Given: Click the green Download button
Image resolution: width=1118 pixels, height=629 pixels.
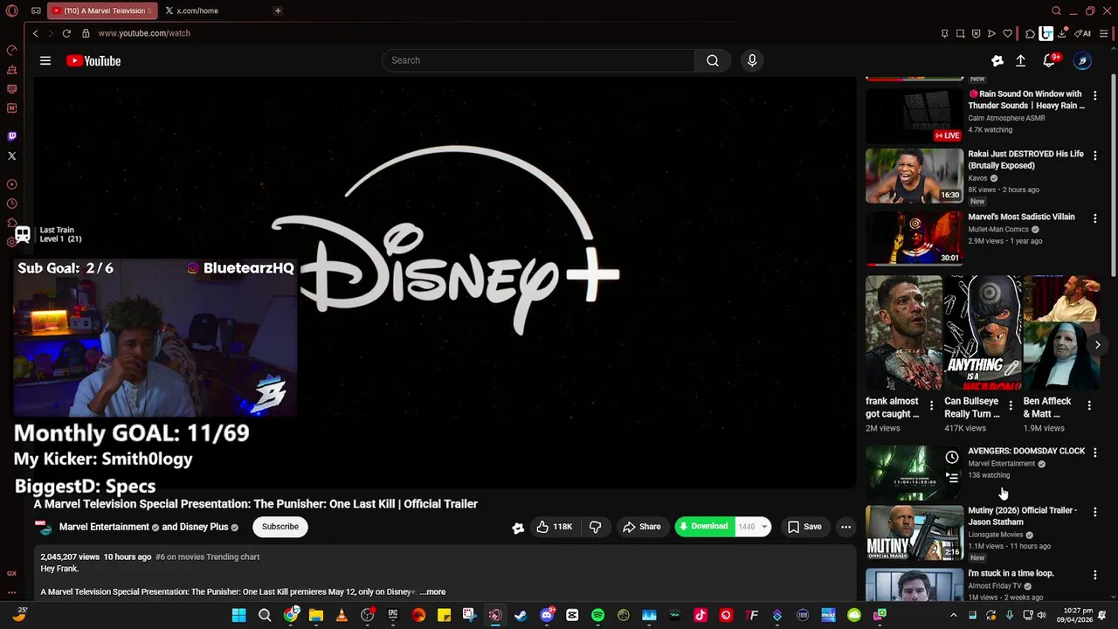Looking at the screenshot, I should (x=704, y=527).
